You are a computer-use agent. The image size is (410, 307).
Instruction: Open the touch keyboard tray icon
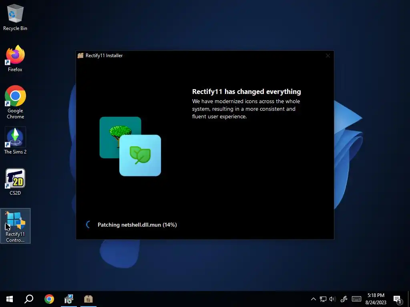point(356,299)
